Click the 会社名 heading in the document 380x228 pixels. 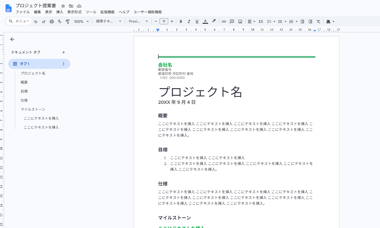(165, 65)
